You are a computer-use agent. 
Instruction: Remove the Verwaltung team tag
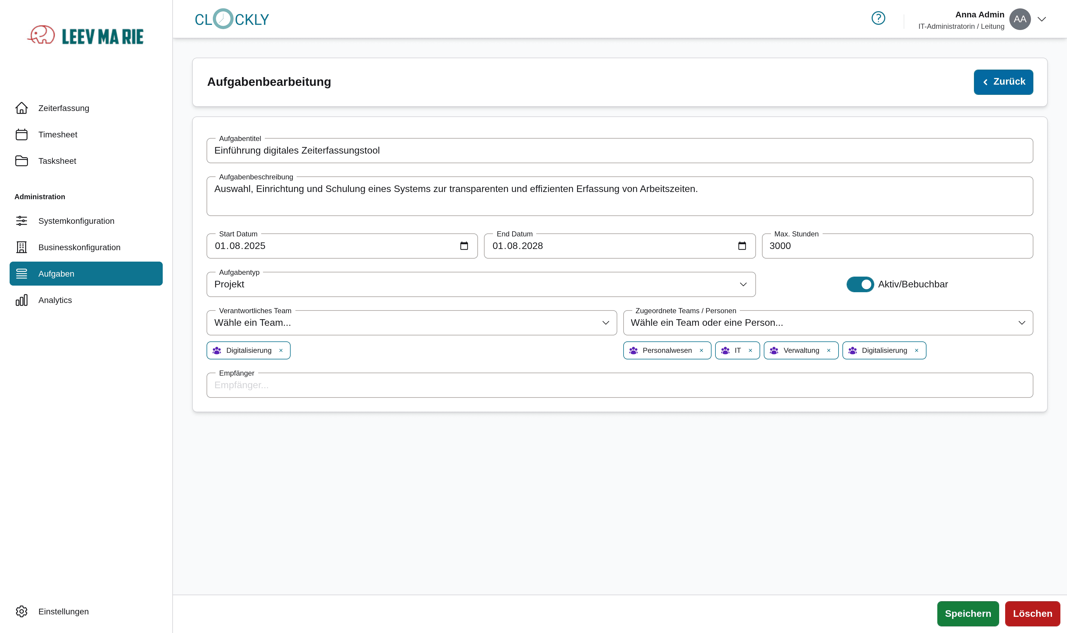829,350
